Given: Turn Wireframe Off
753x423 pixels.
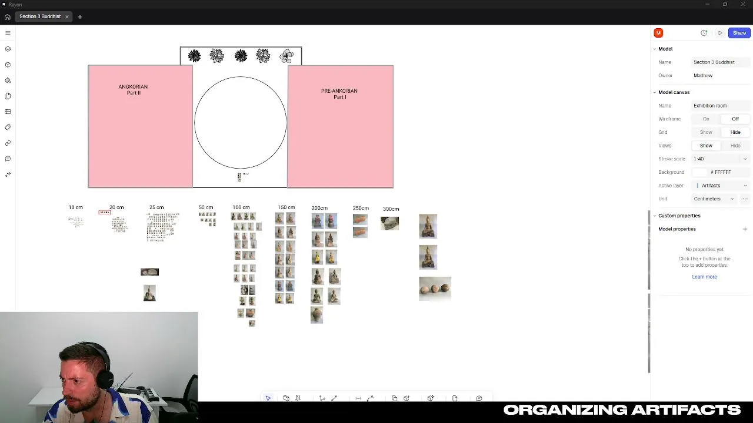Looking at the screenshot, I should [x=735, y=119].
